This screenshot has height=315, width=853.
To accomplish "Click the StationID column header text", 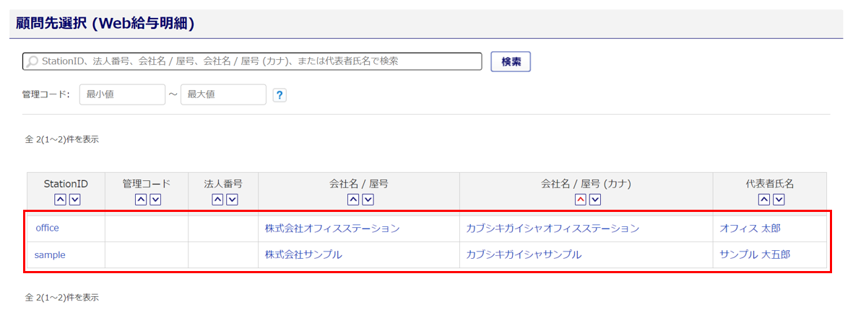I will [x=66, y=184].
